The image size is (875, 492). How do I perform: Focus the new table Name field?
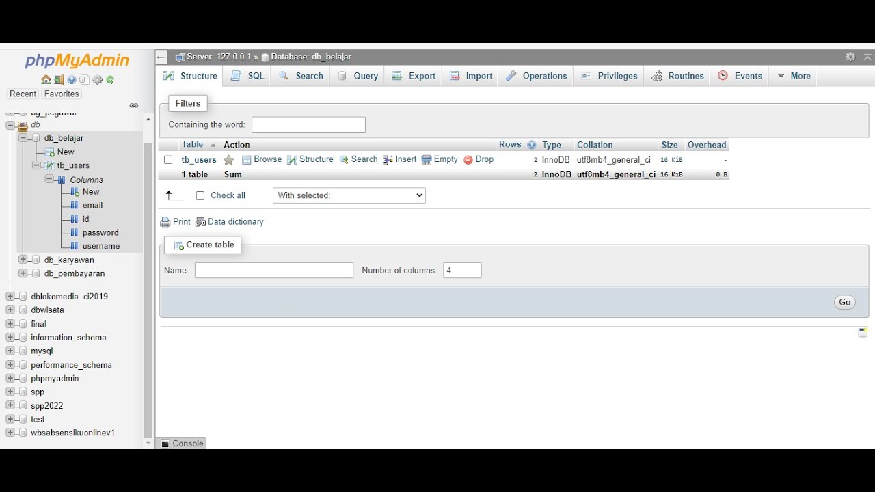(x=274, y=271)
